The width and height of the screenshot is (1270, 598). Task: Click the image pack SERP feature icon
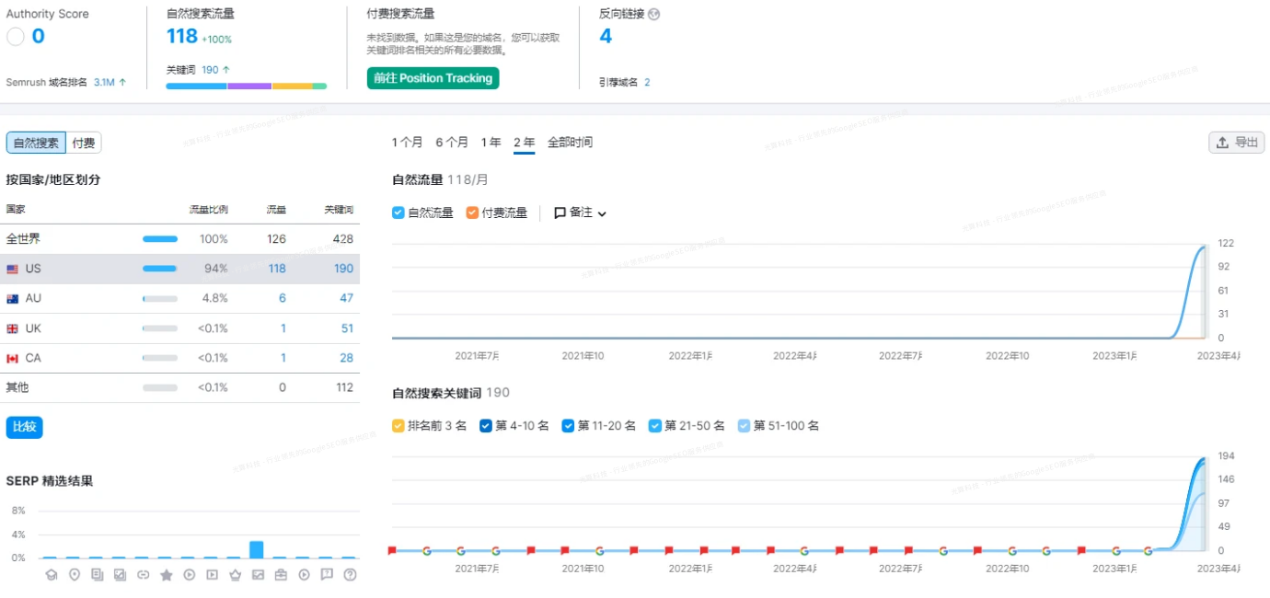pyautogui.click(x=119, y=573)
